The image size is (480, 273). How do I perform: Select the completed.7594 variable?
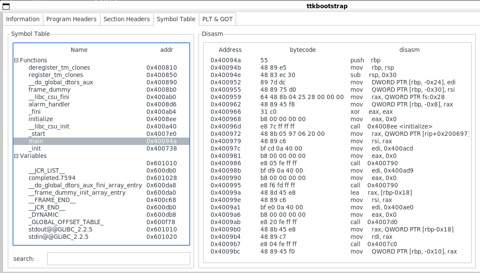(x=101, y=178)
